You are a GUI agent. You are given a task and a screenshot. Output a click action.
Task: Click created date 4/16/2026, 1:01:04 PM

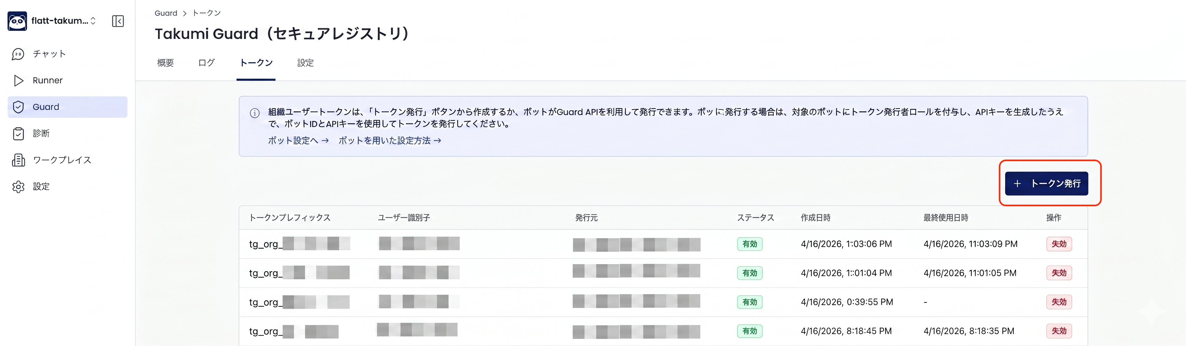pos(846,273)
